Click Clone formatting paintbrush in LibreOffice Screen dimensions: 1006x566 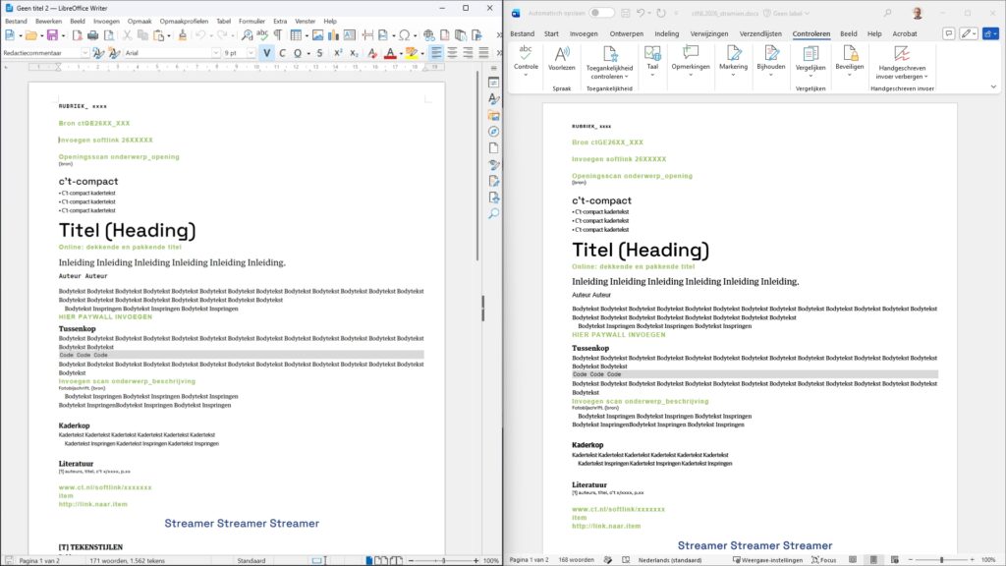[182, 36]
